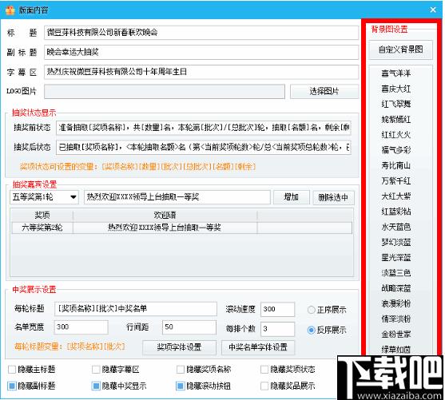The height and width of the screenshot is (400, 445).
Task: Click the 滚动速度 value field
Action: click(277, 309)
